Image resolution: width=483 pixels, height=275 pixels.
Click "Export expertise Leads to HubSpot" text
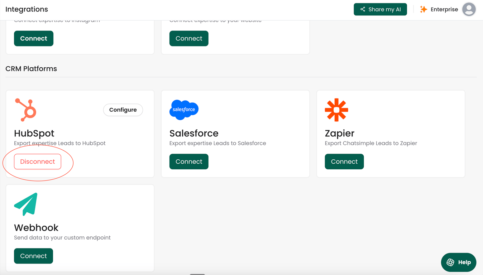coord(60,143)
